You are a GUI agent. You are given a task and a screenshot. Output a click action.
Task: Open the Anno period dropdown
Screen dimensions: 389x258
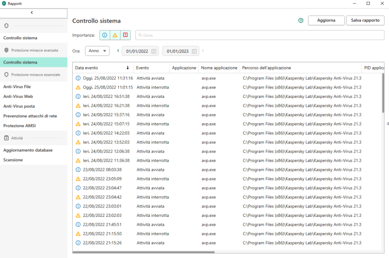pyautogui.click(x=97, y=51)
